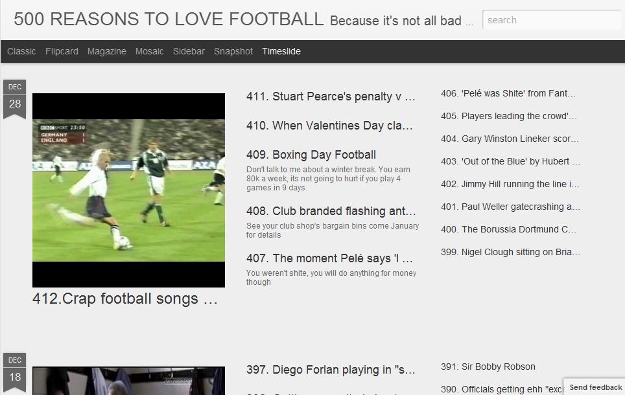Open post 408 Club branded flashing ant…
Image resolution: width=625 pixels, height=395 pixels.
(331, 210)
